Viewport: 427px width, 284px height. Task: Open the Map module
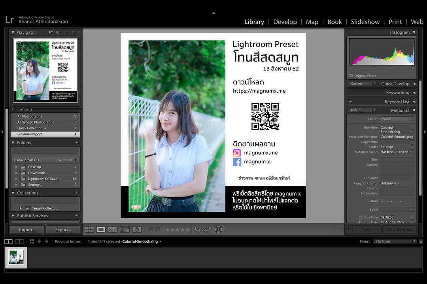coord(312,22)
